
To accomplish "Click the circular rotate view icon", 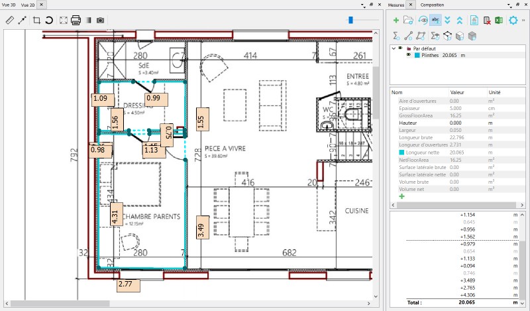I will (49, 21).
